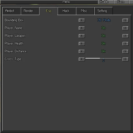This screenshot has width=133, height=133.
Task: Click the right arrow for Bounding Box
Action: (x=125, y=20)
